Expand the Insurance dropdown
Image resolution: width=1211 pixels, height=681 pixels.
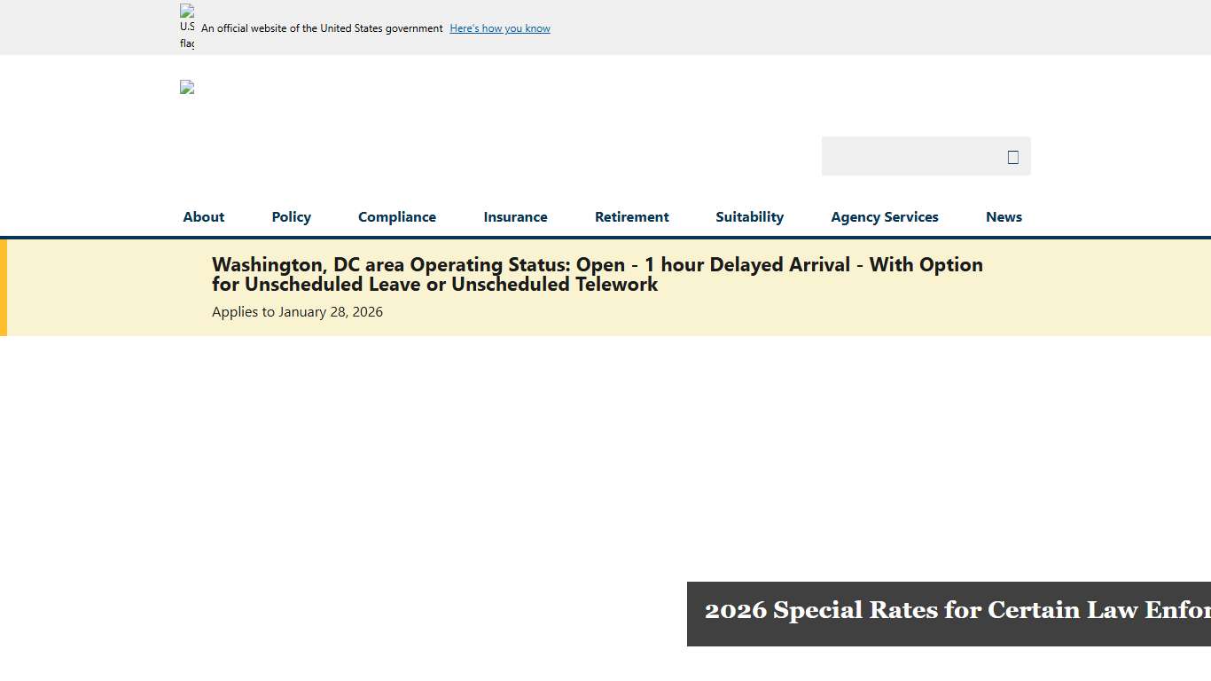515,216
